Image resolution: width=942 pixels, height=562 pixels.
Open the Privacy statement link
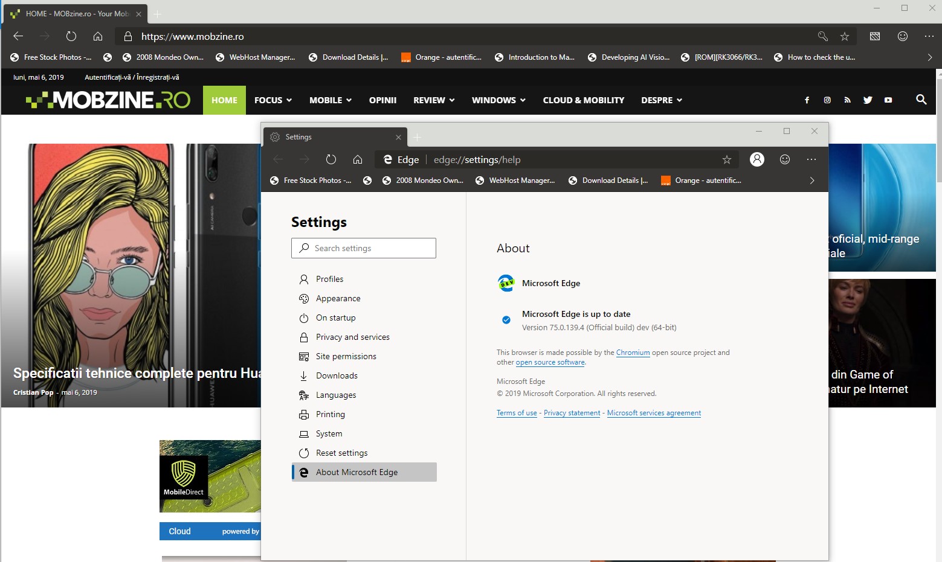point(572,413)
